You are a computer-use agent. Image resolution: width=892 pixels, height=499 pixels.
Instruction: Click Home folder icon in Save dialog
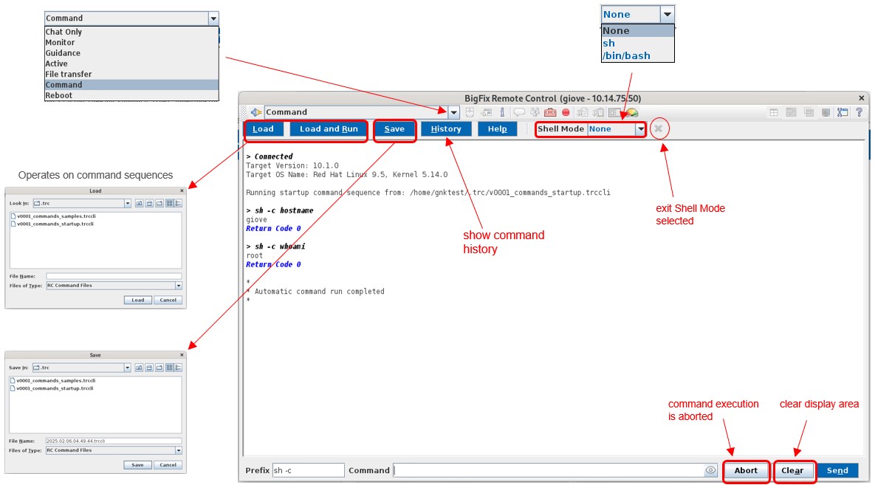[149, 367]
